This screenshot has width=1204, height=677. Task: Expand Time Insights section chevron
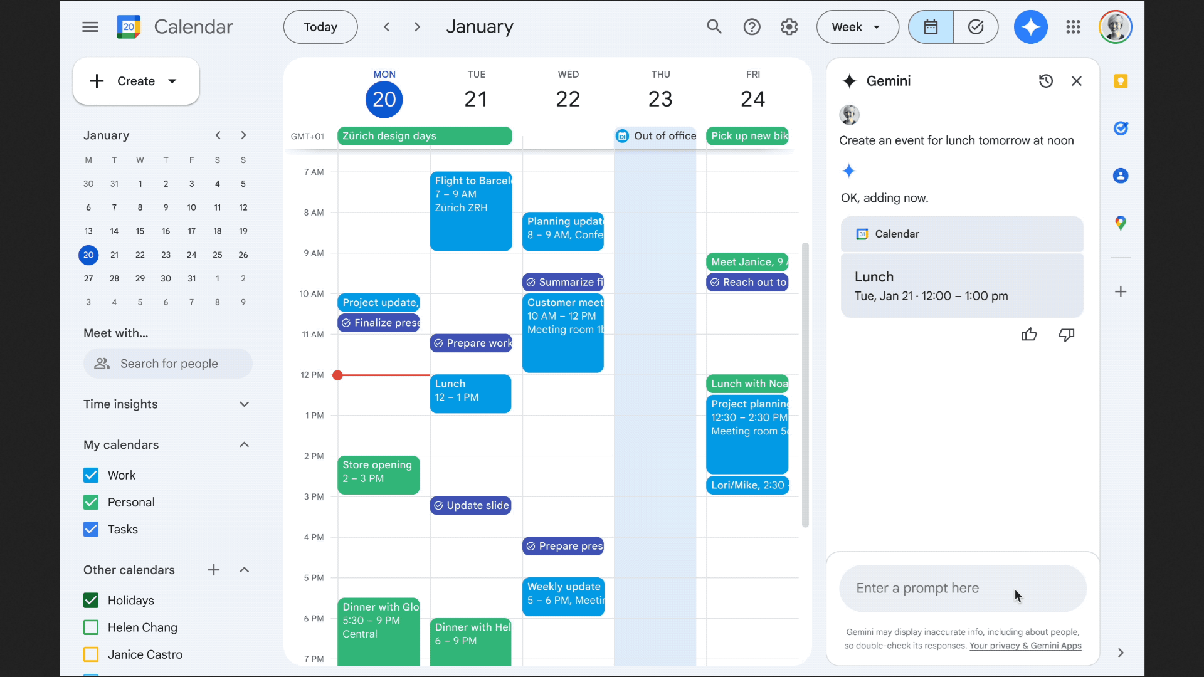(x=244, y=404)
